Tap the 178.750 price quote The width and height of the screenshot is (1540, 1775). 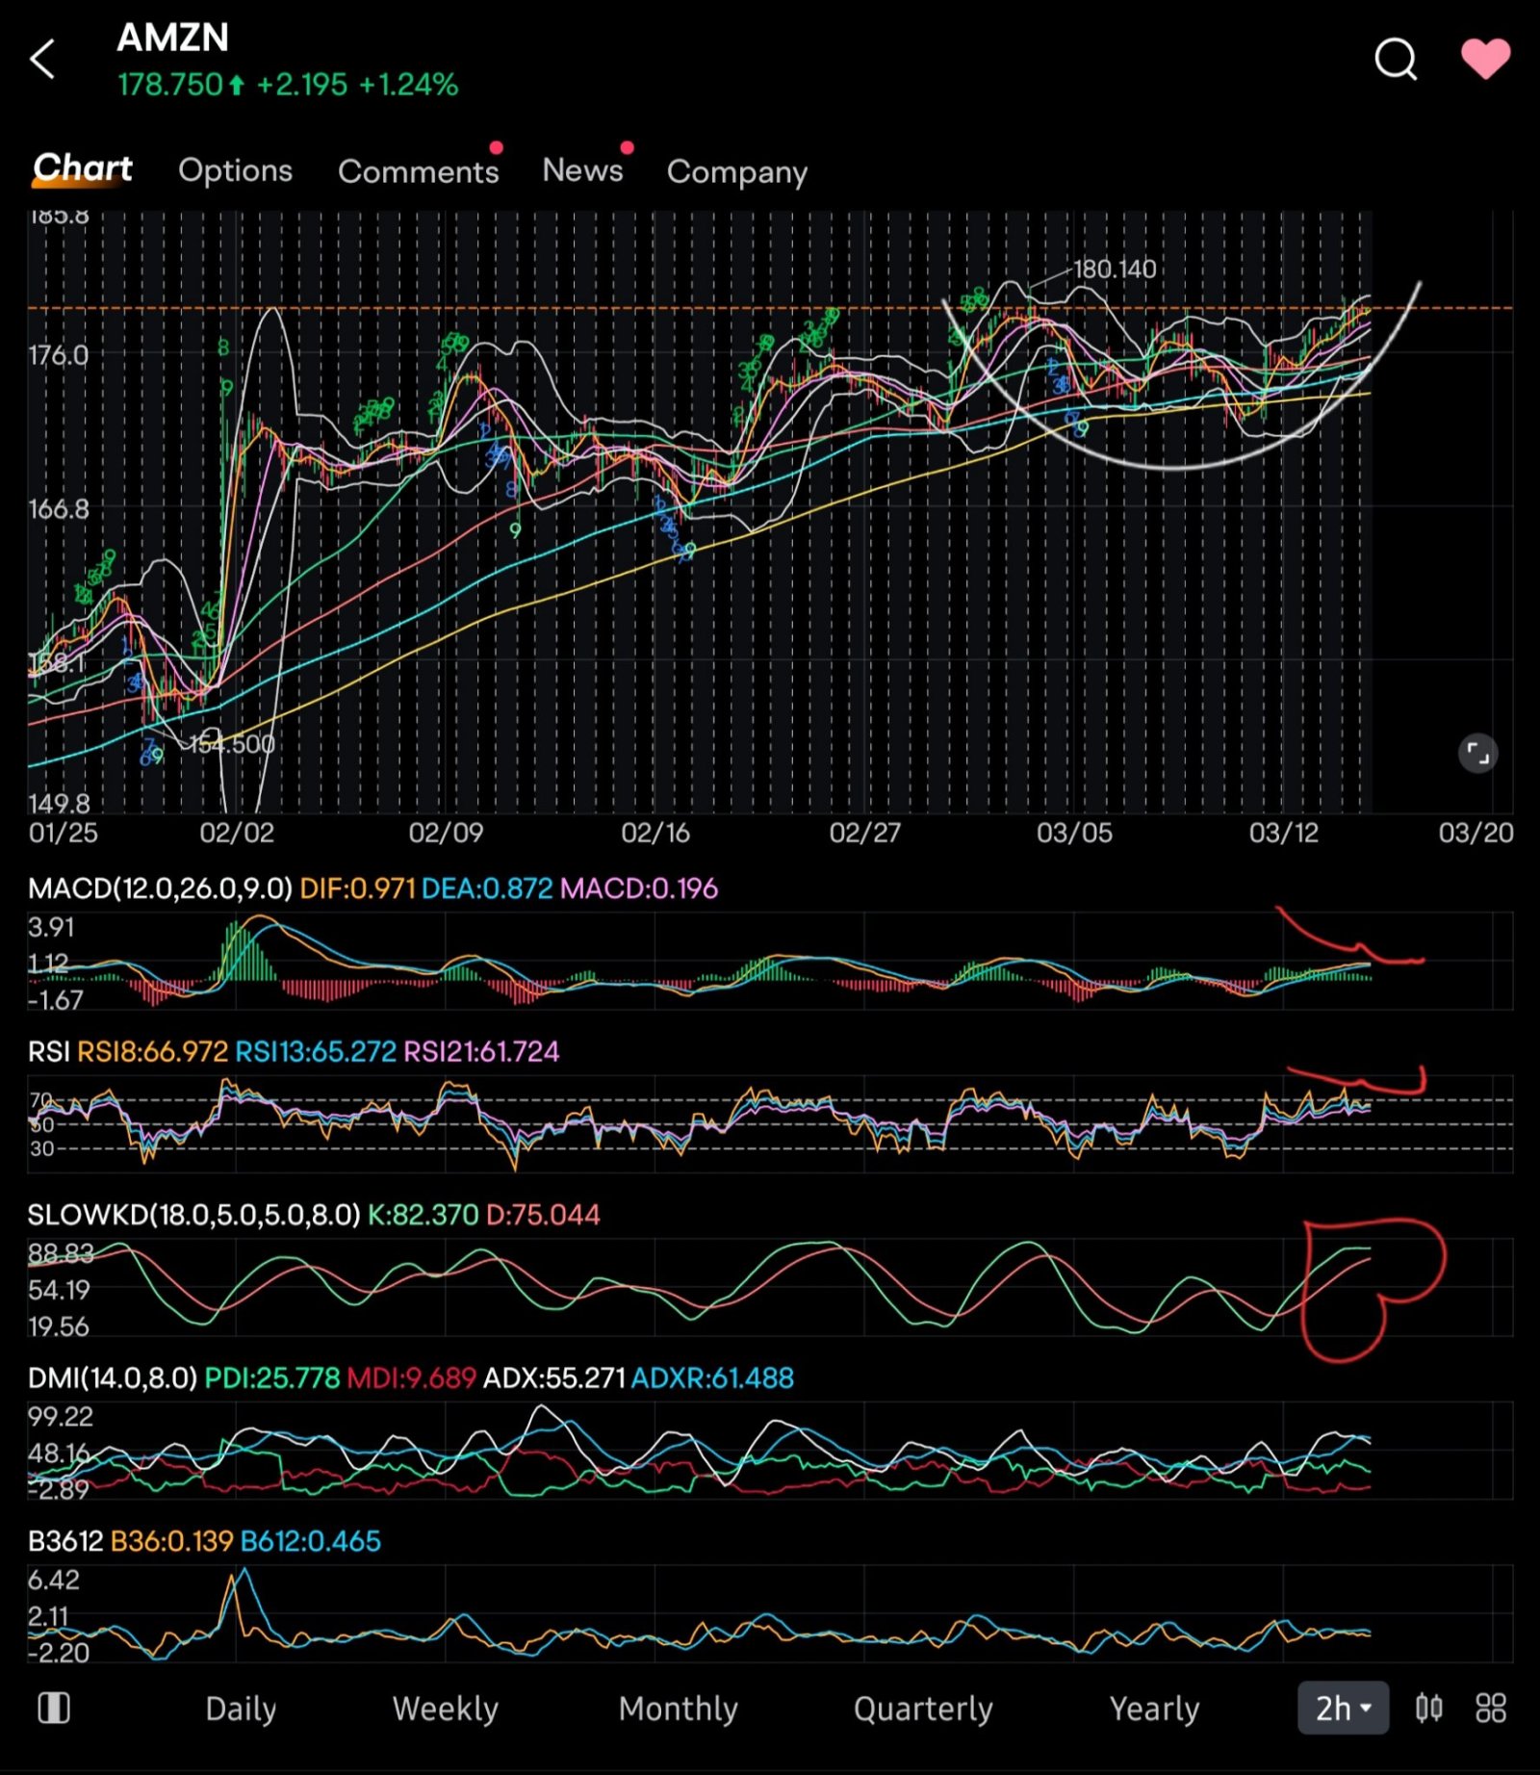point(170,85)
